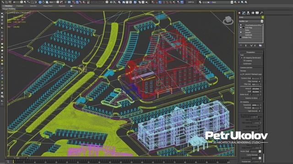Select Editable Poly in modifier stack
Viewport: 293px width, 164px height.
point(247,37)
